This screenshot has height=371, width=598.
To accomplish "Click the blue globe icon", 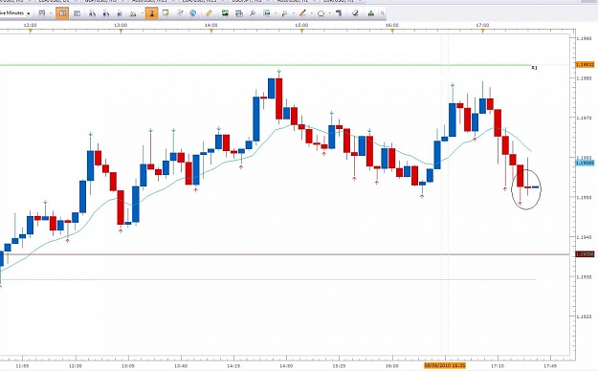I will pyautogui.click(x=193, y=13).
